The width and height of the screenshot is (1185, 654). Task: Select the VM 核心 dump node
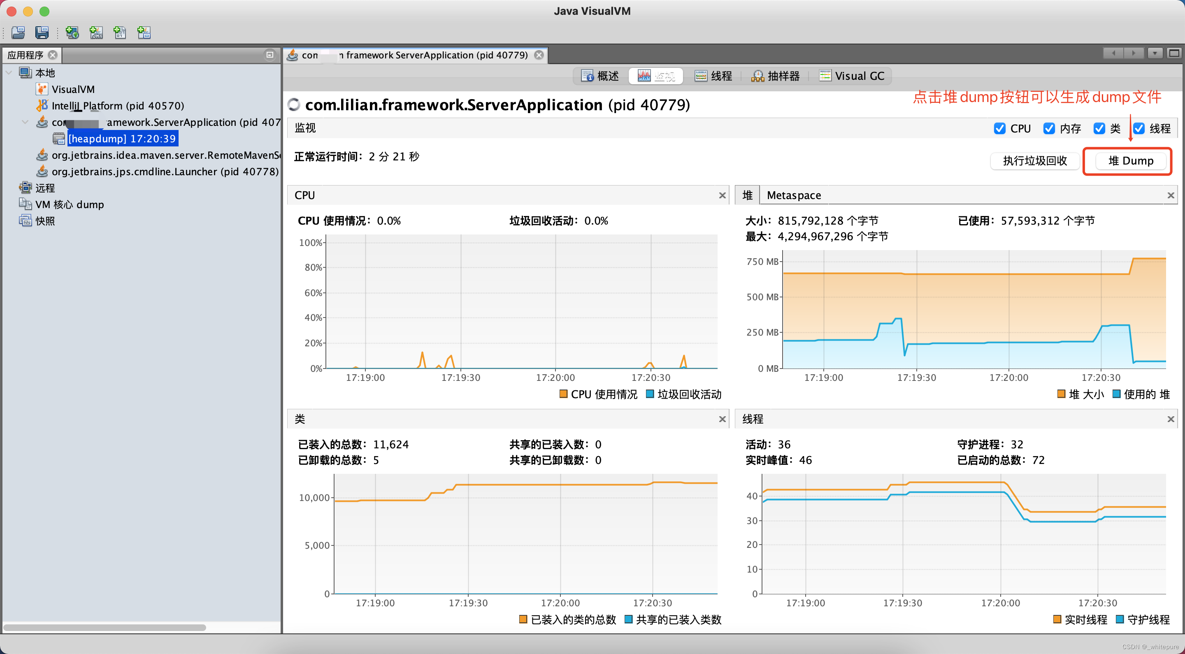[70, 205]
